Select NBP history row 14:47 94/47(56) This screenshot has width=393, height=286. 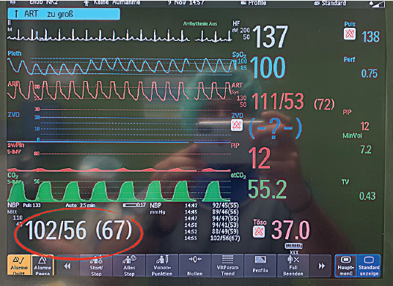click(x=212, y=219)
